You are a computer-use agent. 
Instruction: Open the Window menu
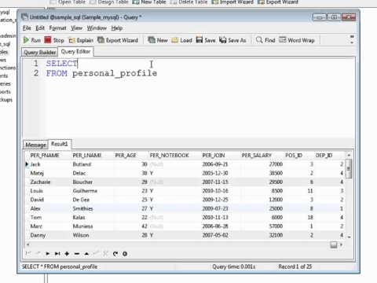pos(97,28)
